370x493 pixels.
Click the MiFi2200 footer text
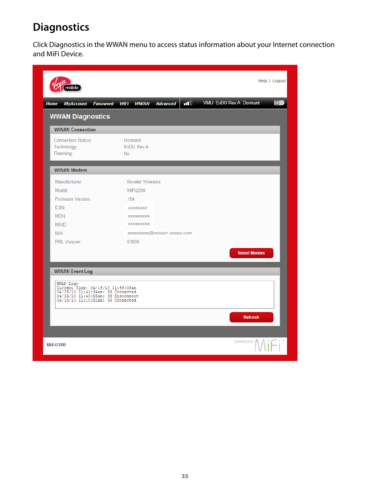[x=56, y=345]
